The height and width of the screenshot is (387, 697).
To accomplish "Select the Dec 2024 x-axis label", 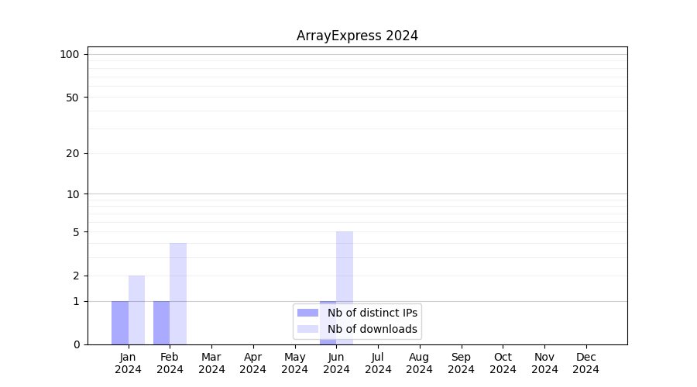I will pos(585,363).
